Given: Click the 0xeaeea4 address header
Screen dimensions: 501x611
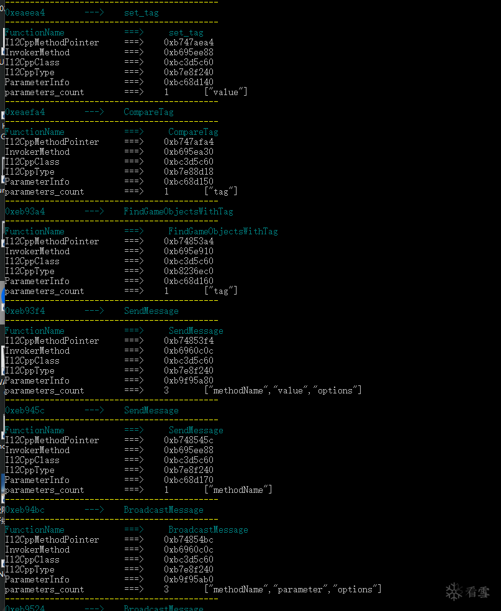Looking at the screenshot, I should pyautogui.click(x=25, y=12).
